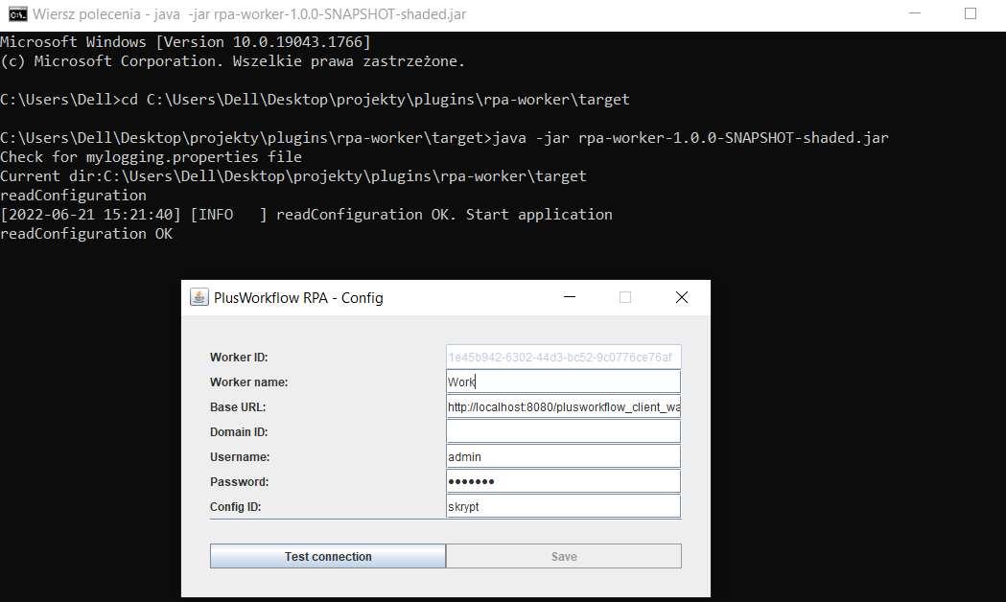1006x602 pixels.
Task: Maximize the Command Prompt window
Action: 971,13
